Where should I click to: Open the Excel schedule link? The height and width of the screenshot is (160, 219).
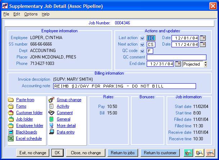tap(29, 138)
